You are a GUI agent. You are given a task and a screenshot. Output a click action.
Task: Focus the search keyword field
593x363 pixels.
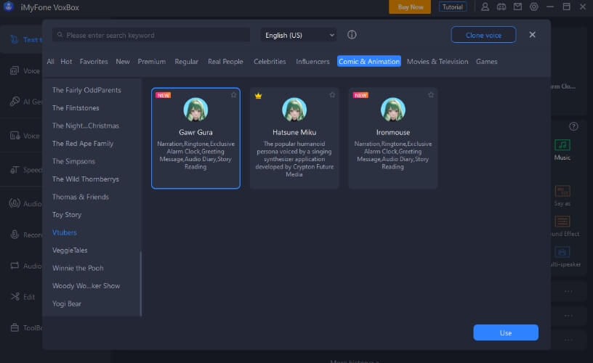click(x=153, y=35)
